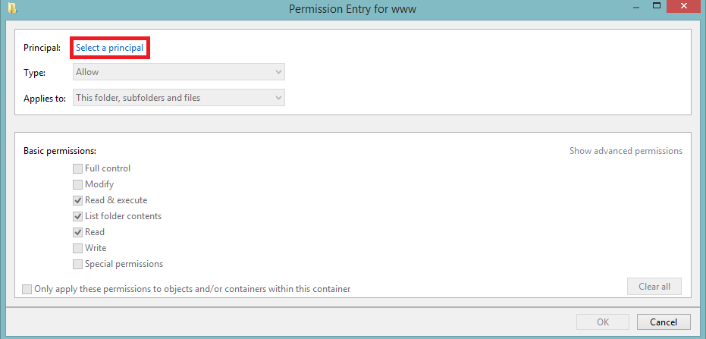This screenshot has width=706, height=339.
Task: Open the Type dropdown showing Allow
Action: coord(179,72)
